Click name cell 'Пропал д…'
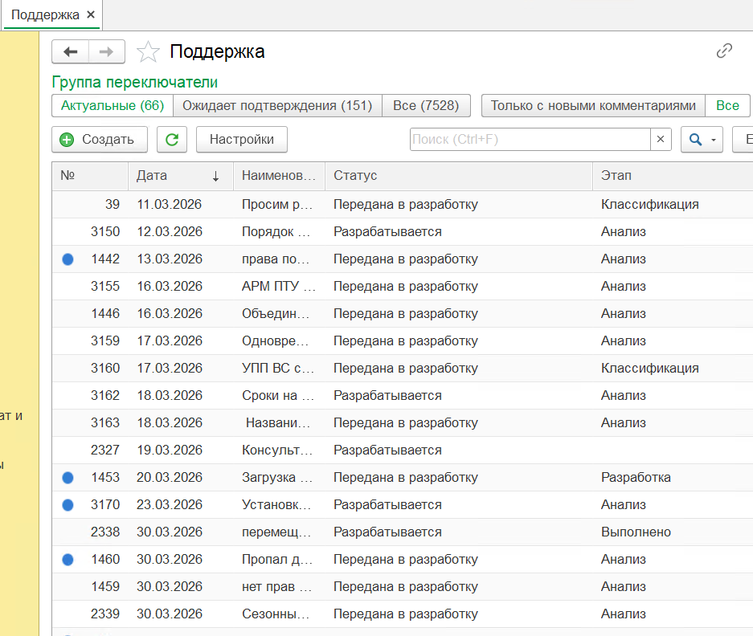The height and width of the screenshot is (636, 753). coord(277,560)
